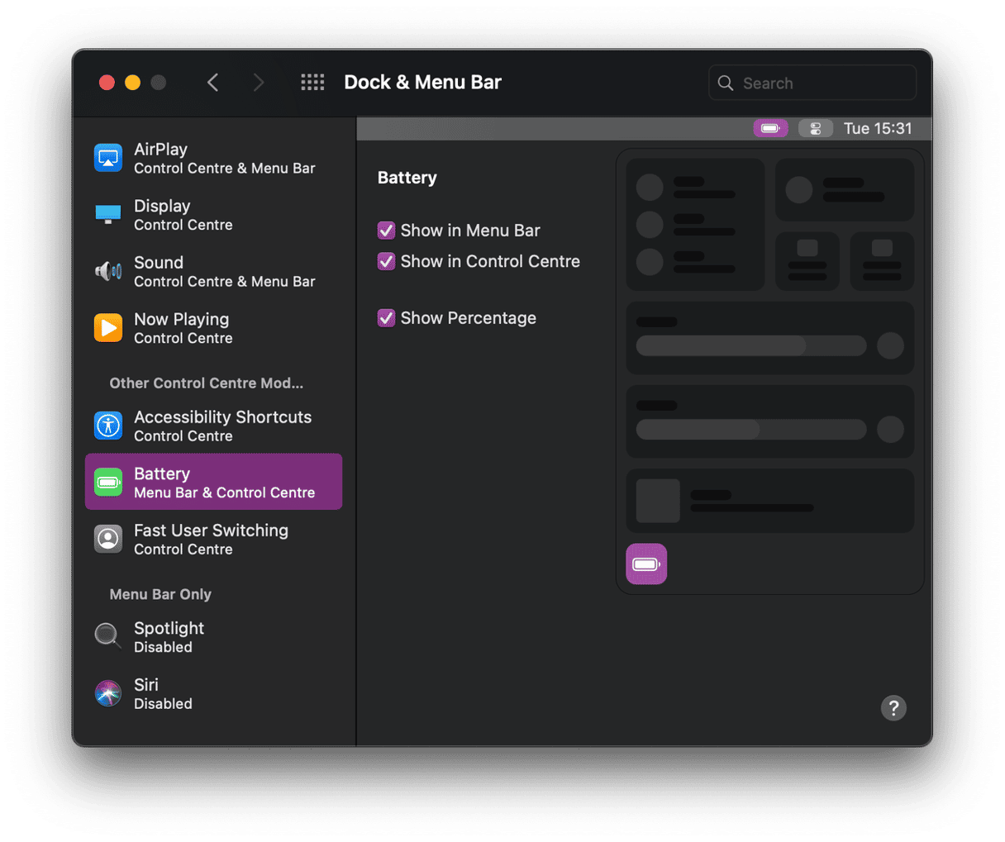1005x842 pixels.
Task: Click the green Battery sidebar icon
Action: [x=108, y=483]
